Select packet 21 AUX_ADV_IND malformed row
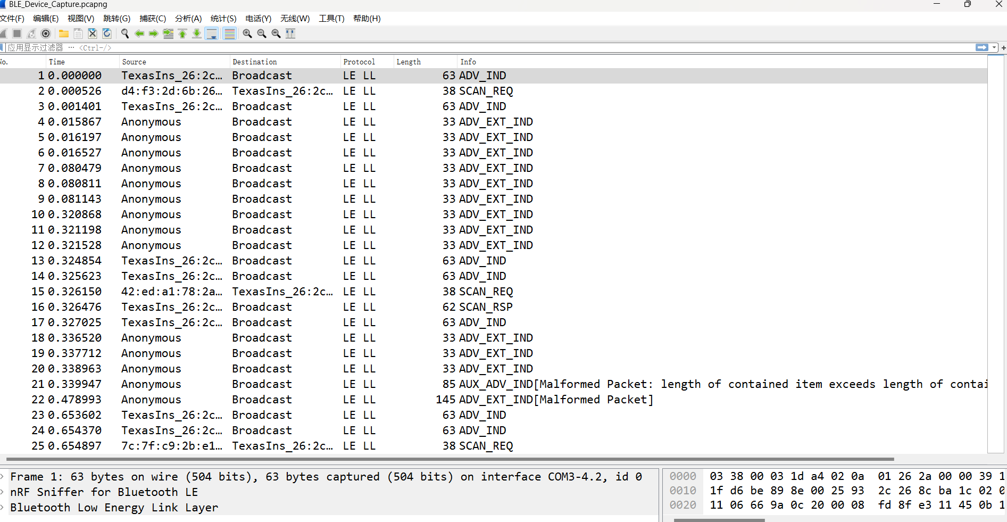The height and width of the screenshot is (522, 1007). tap(494, 384)
